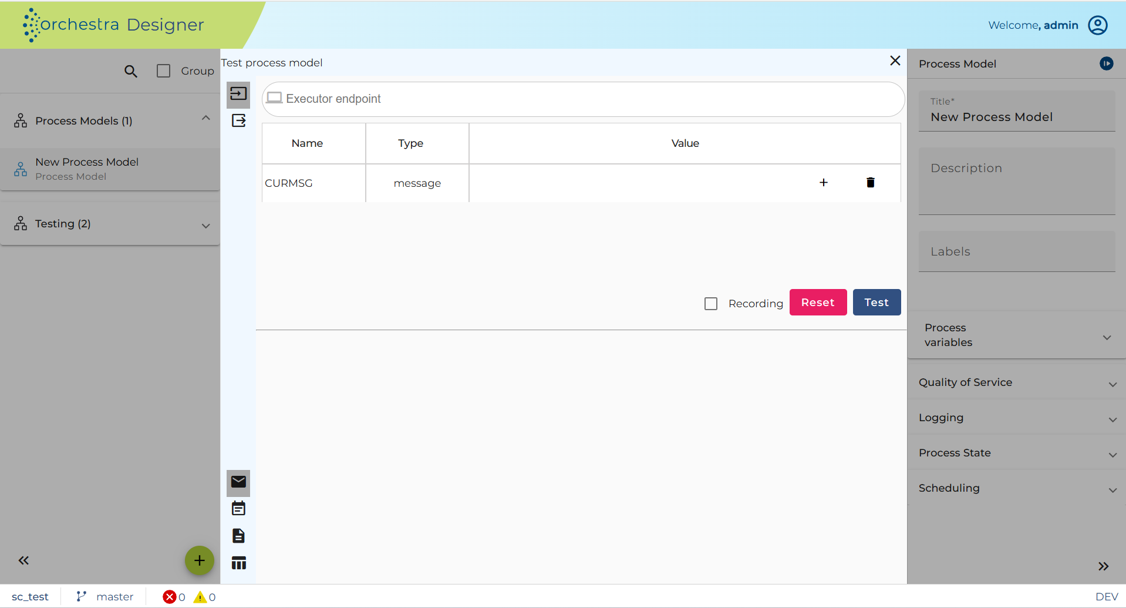
Task: Click the green add plus button
Action: 200,560
